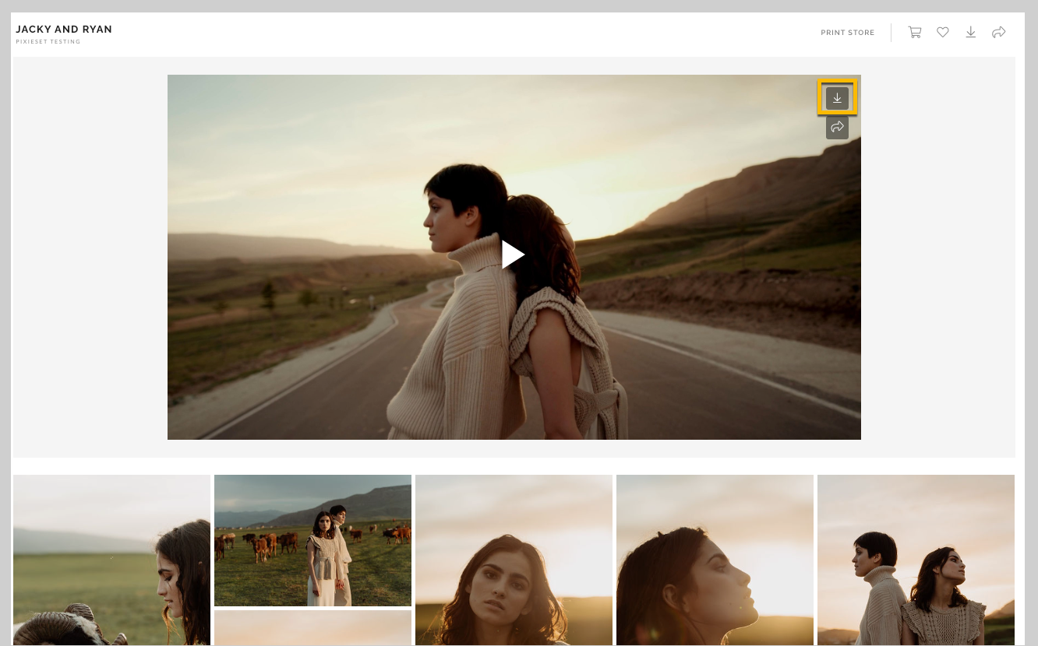Open the Print Store
This screenshot has width=1038, height=646.
tap(848, 33)
